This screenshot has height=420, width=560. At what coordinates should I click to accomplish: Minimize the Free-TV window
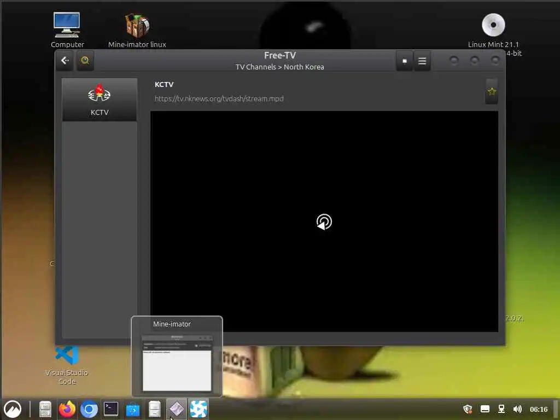(453, 60)
